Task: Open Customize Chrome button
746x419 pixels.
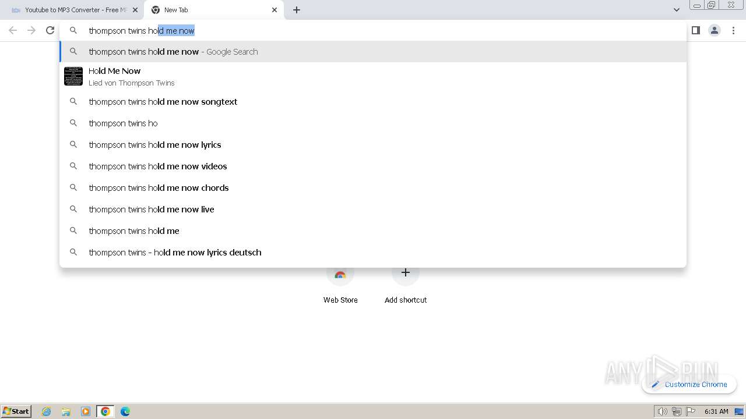Action: [689, 384]
